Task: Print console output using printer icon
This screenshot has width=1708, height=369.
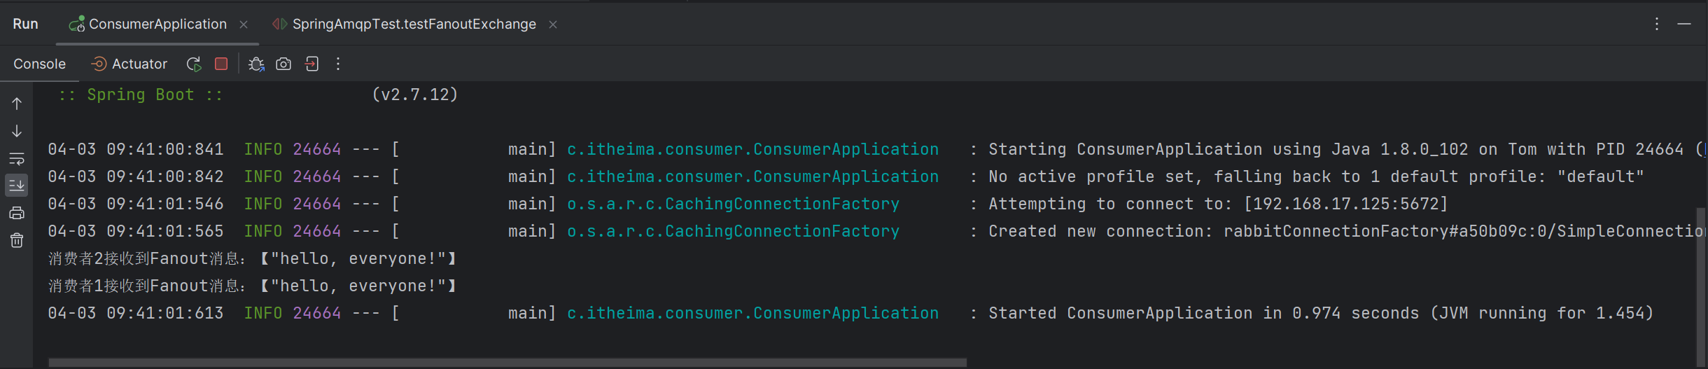Action: click(17, 213)
